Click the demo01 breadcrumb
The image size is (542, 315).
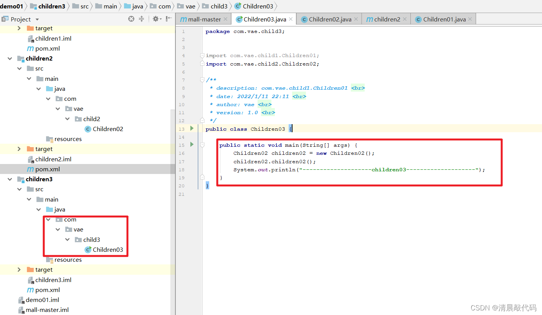click(12, 6)
